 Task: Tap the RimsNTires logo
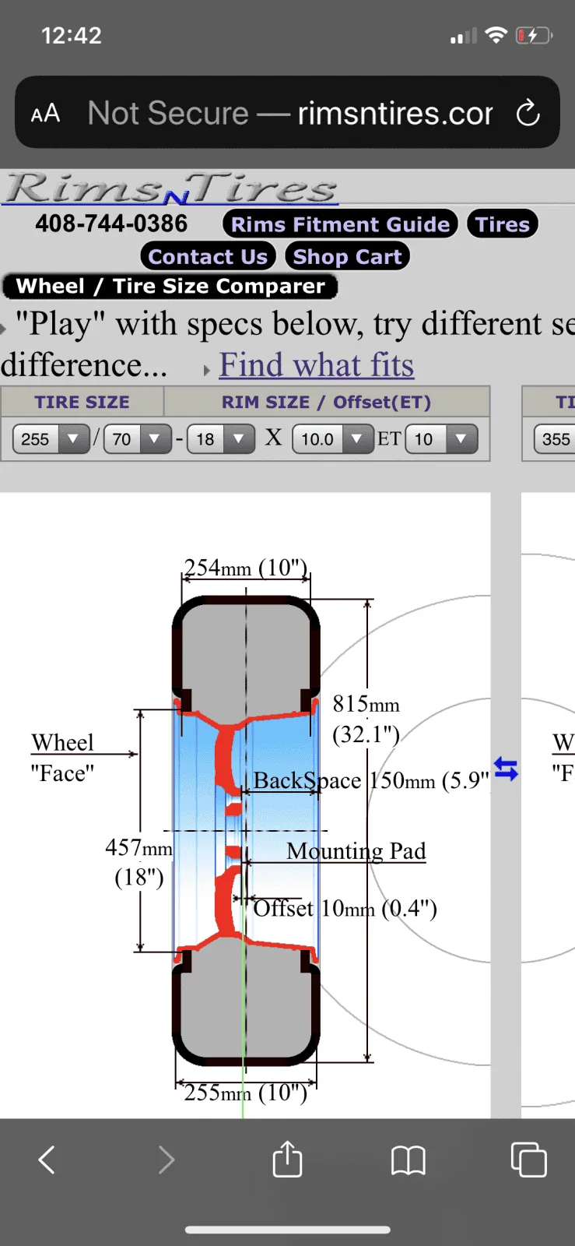[x=170, y=188]
